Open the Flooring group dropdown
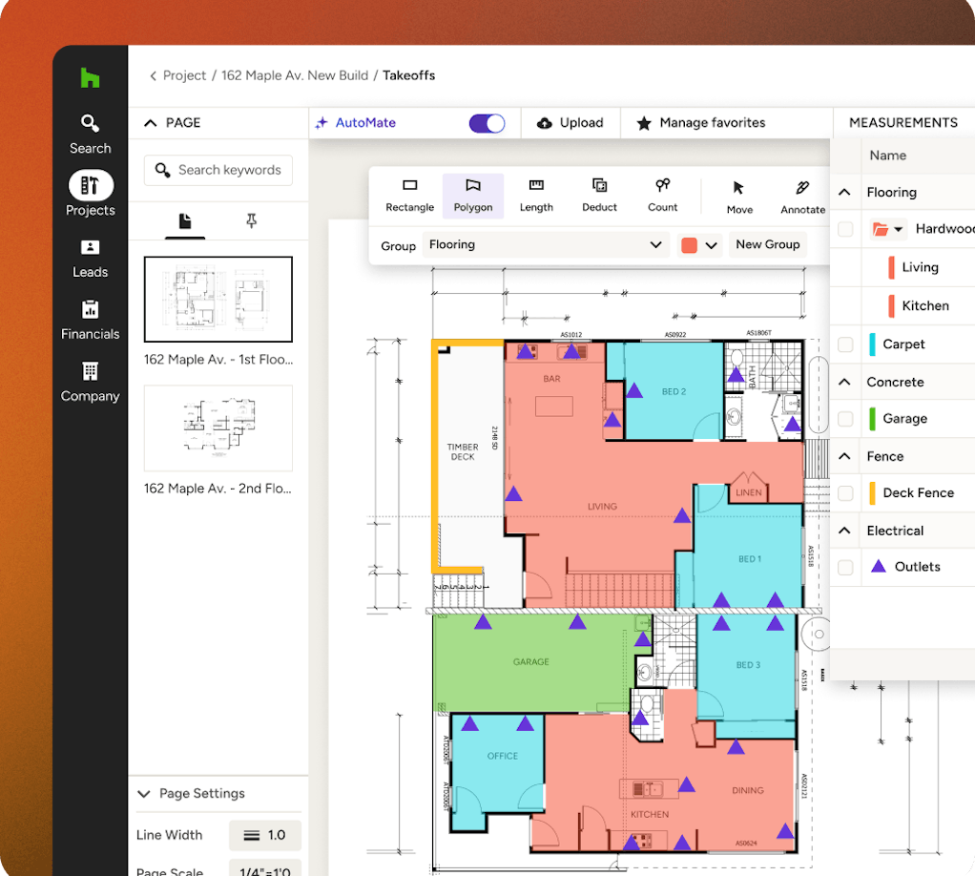 (x=546, y=245)
